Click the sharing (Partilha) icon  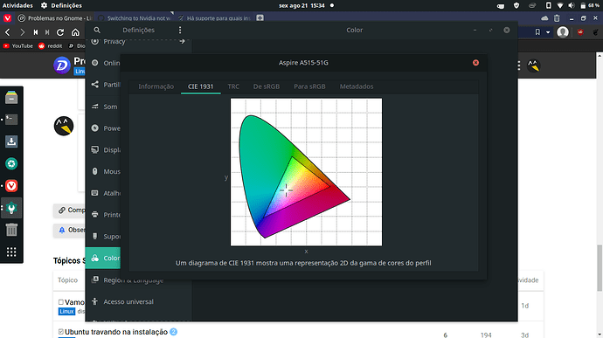click(95, 84)
